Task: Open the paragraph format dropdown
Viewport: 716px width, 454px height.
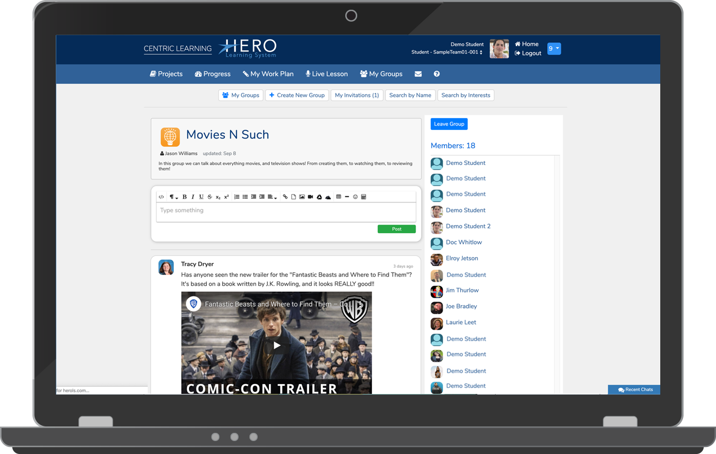Action: point(173,197)
